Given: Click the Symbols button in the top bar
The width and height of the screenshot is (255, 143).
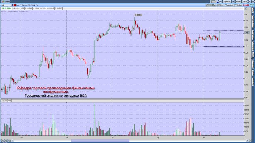Looking at the screenshot, I should (x=227, y=1).
